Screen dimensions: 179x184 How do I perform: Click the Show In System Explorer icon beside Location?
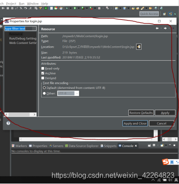(139, 47)
